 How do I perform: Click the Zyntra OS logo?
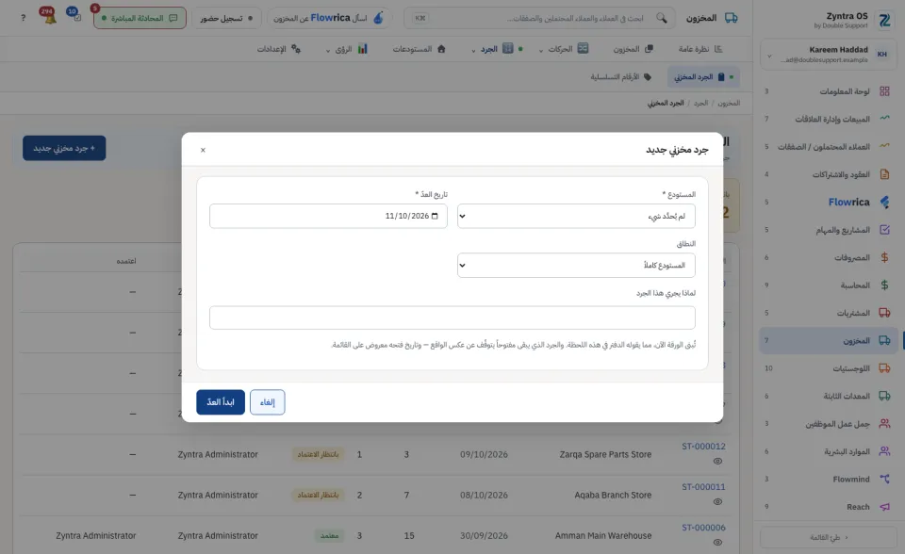click(x=884, y=20)
